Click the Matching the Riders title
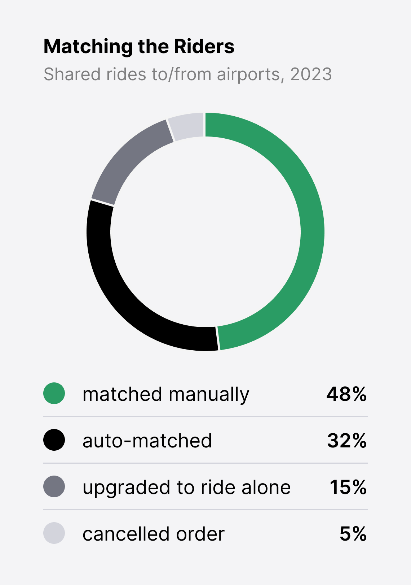411x585 pixels. pyautogui.click(x=139, y=46)
